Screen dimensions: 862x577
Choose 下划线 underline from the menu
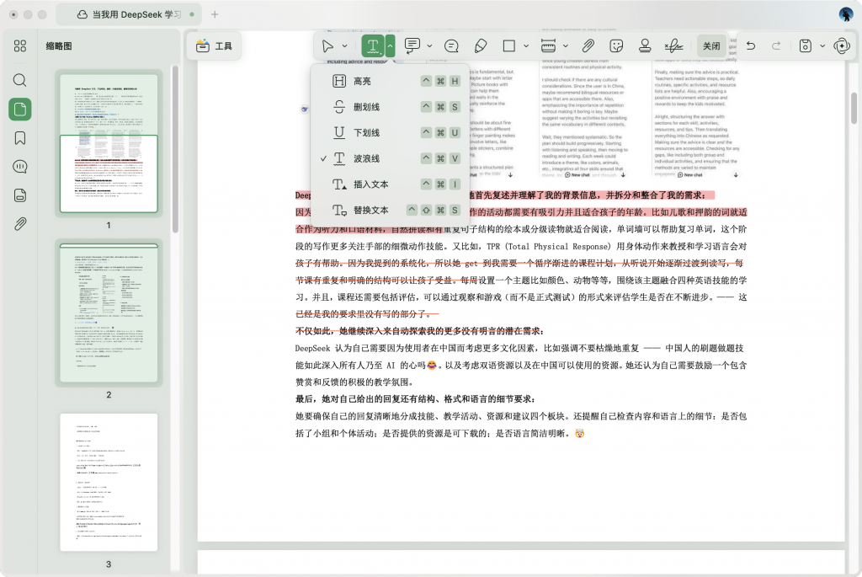(390, 132)
